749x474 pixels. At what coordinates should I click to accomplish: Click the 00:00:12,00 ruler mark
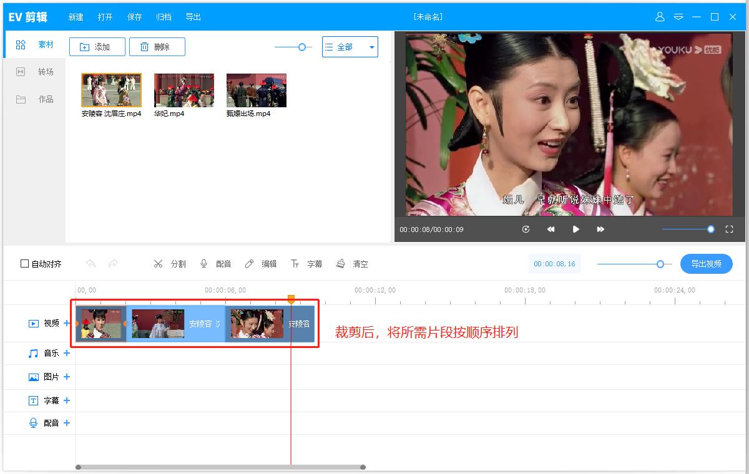pos(375,290)
